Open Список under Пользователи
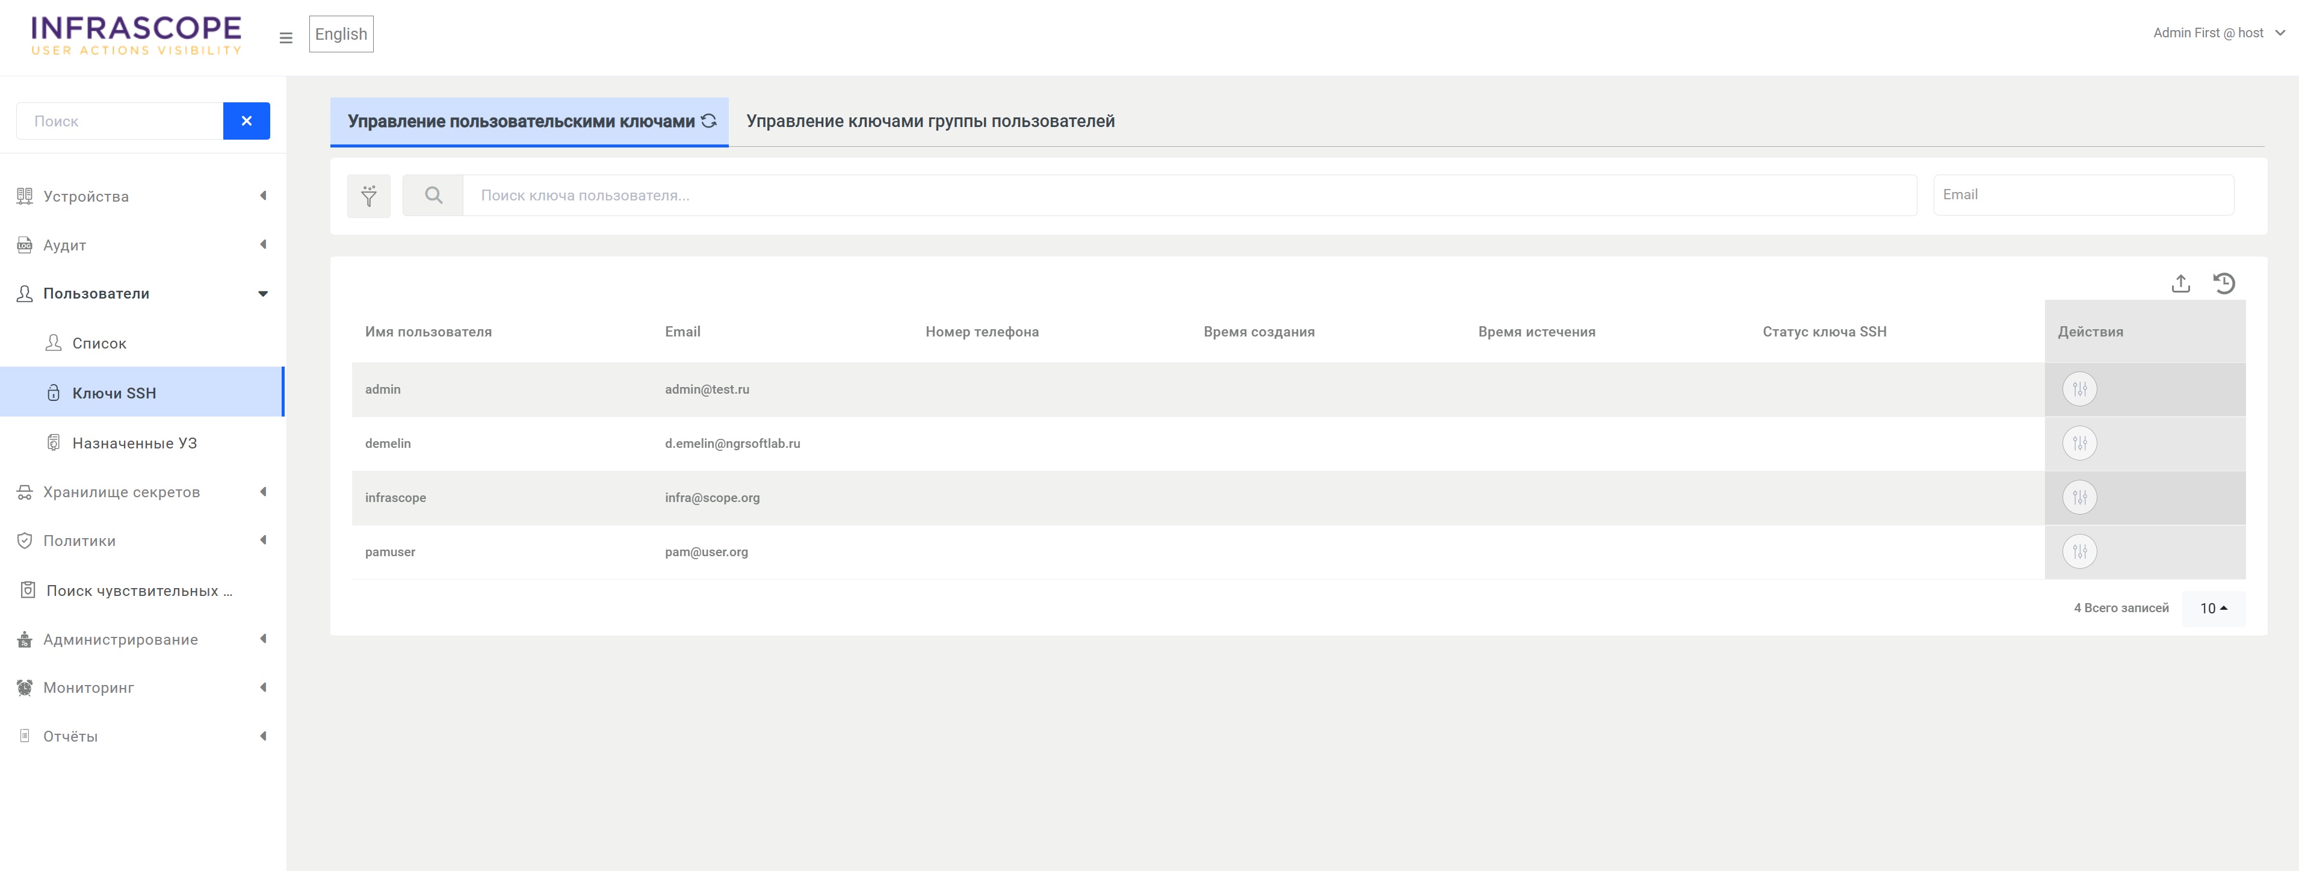The image size is (2299, 871). click(99, 344)
